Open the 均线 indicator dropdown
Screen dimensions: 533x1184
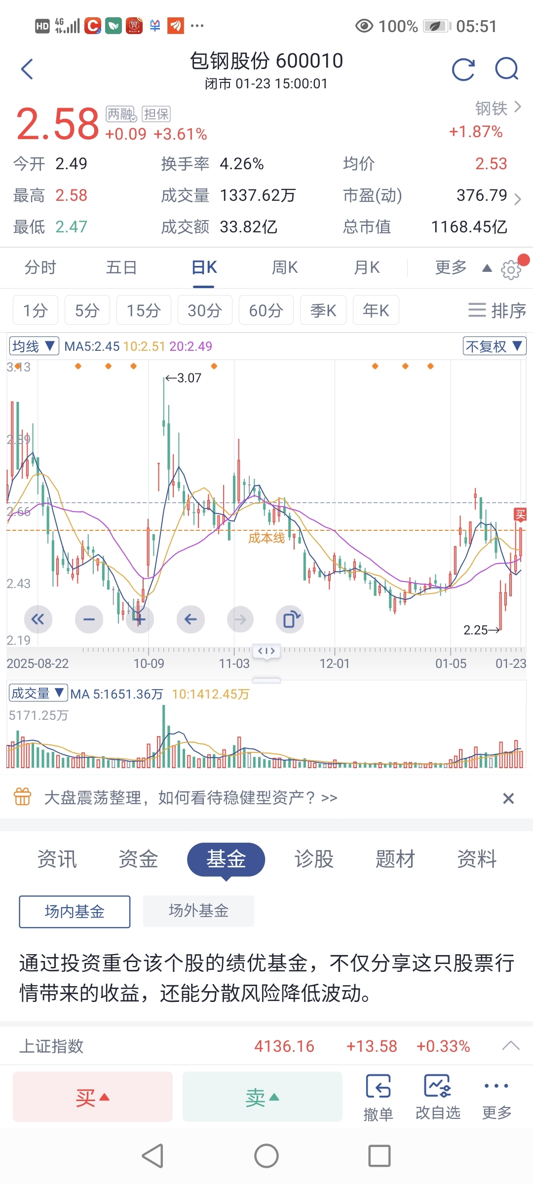(34, 346)
